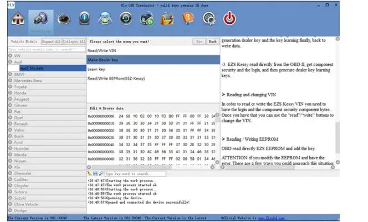Open the official website link

[271, 218]
